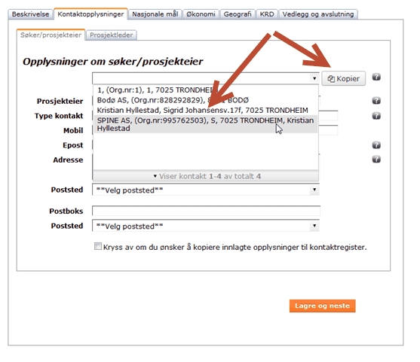Click the Lagre og neste button
Viewport: 420px width, 362px height.
point(323,306)
